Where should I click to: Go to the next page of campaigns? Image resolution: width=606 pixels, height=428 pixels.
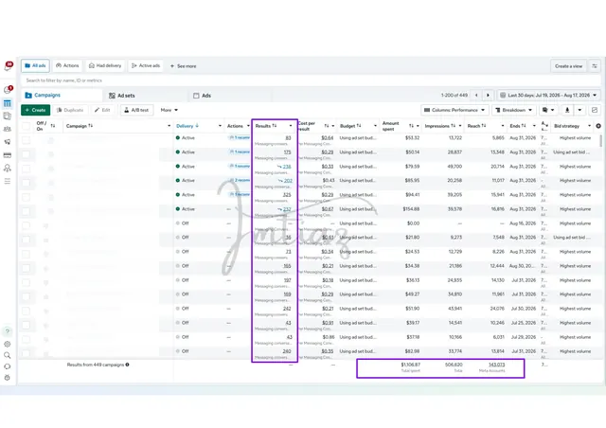point(489,95)
